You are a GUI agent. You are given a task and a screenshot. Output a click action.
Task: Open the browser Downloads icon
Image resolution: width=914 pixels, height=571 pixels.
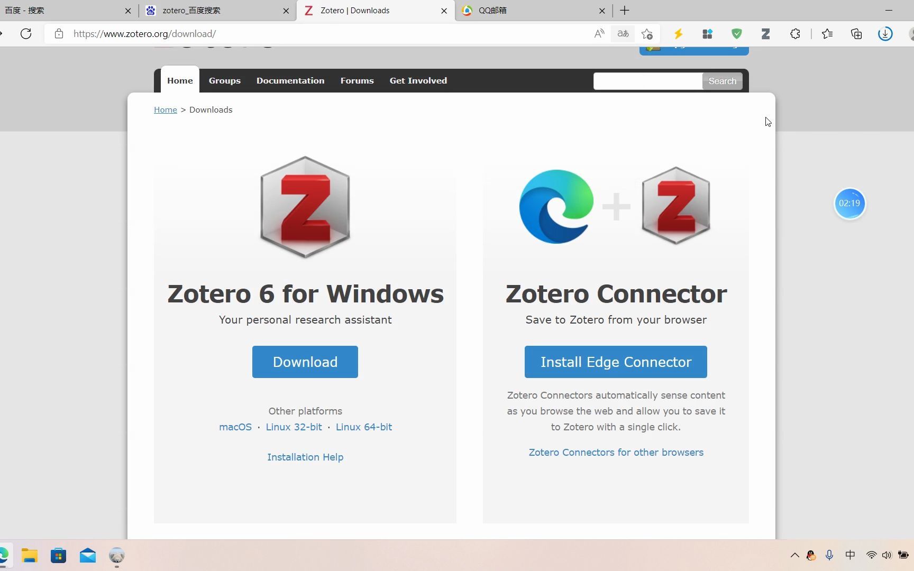885,34
